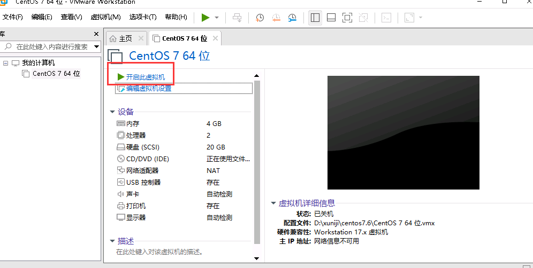
Task: Open the stretch display dropdown arrow
Action: [x=421, y=18]
